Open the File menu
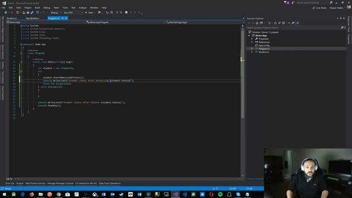The width and height of the screenshot is (352, 198). (x=4, y=8)
